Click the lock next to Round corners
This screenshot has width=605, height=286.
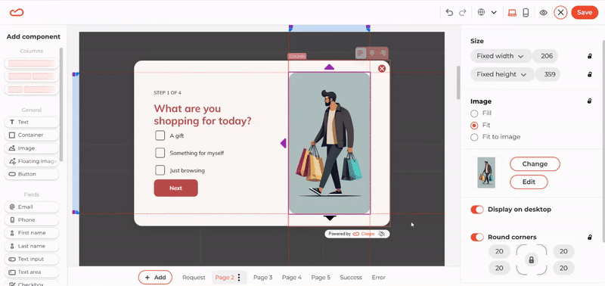590,237
